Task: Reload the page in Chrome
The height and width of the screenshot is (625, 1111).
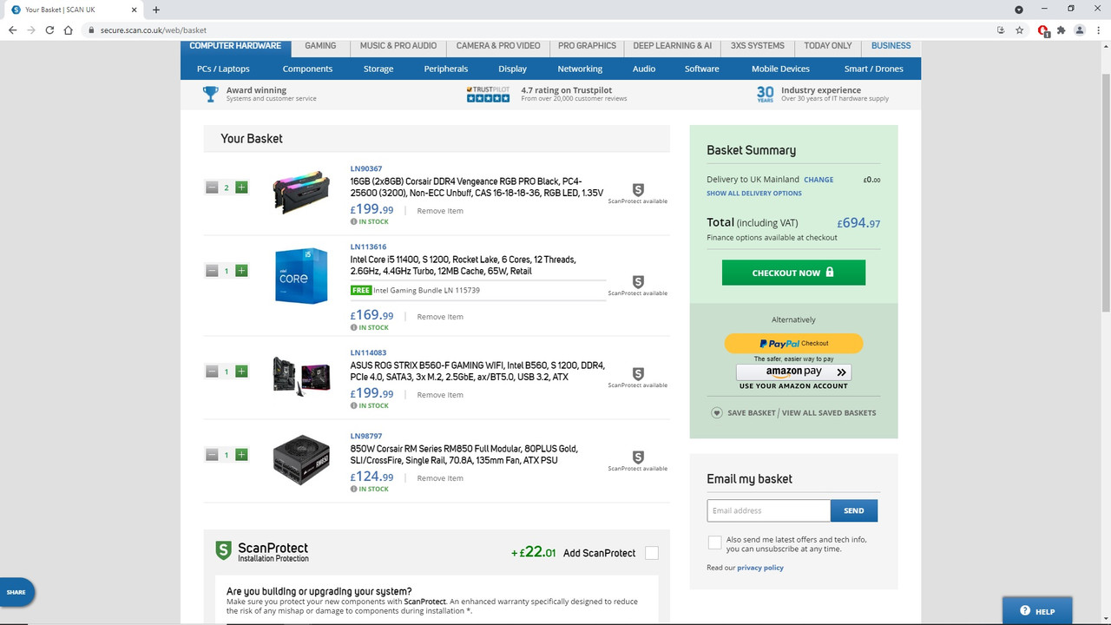Action: click(49, 30)
